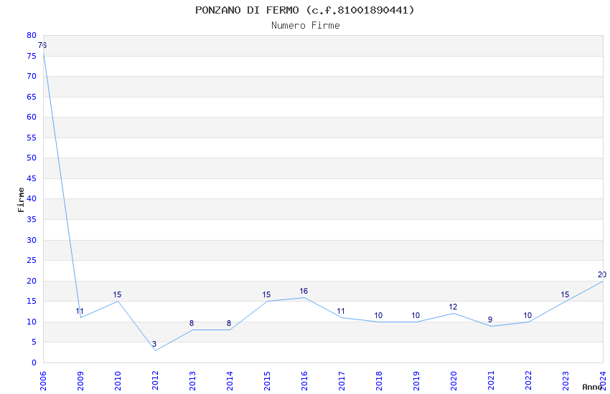Click the y-axis tick label 75
The image size is (610, 394).
pyautogui.click(x=32, y=56)
